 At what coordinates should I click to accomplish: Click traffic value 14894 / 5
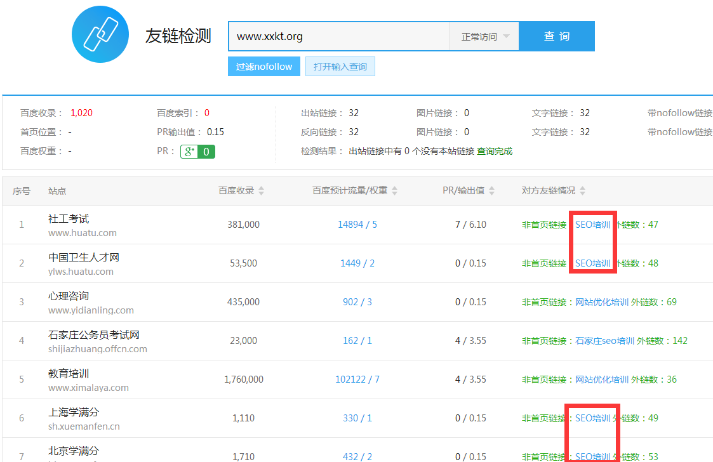point(357,225)
